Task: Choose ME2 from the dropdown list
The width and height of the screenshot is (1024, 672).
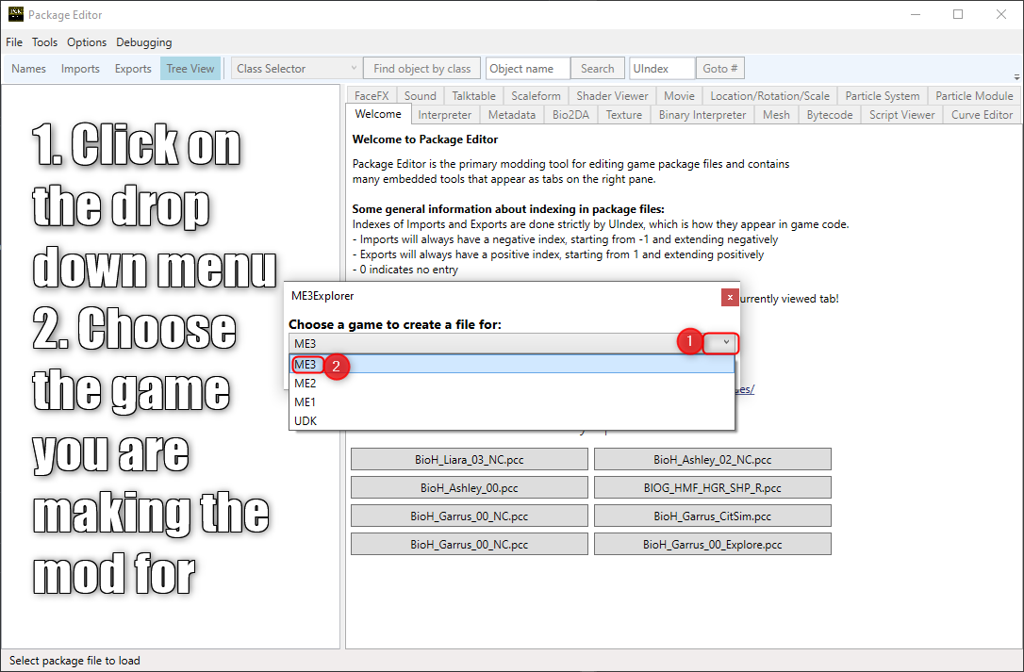Action: pyautogui.click(x=512, y=384)
